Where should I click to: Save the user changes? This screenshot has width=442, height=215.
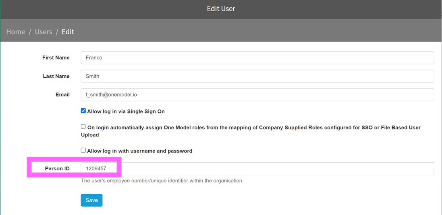pos(91,201)
